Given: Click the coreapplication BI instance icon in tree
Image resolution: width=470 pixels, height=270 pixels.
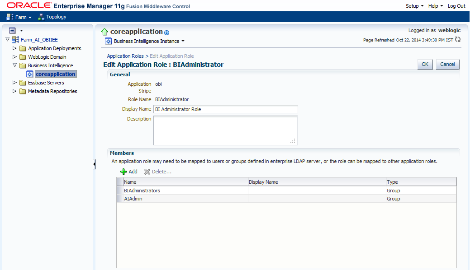Looking at the screenshot, I should pos(30,74).
